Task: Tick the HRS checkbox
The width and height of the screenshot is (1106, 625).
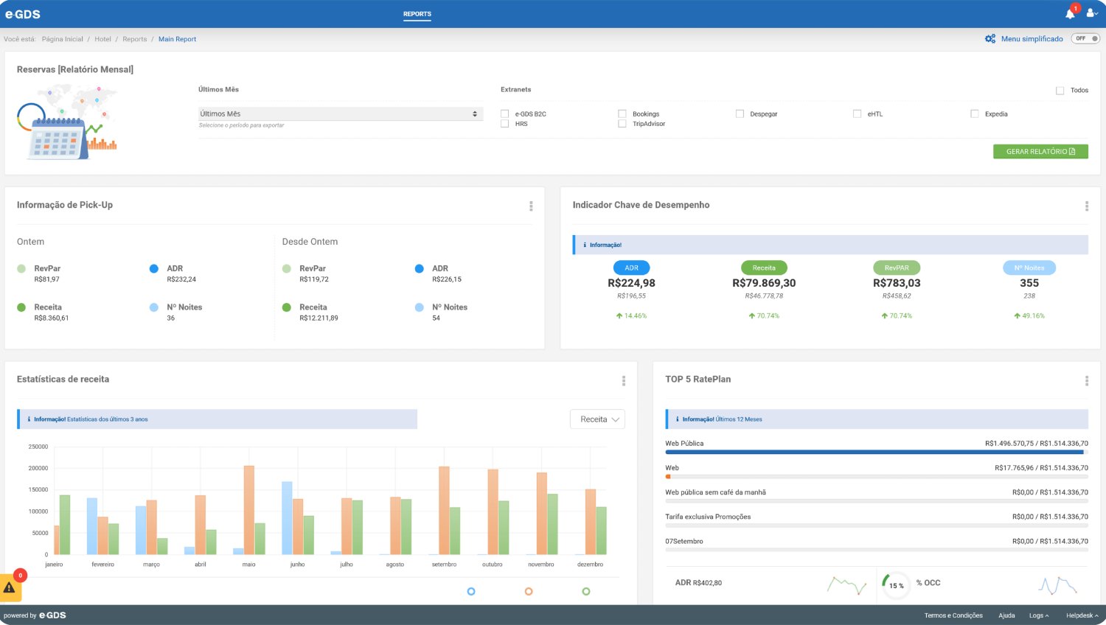Action: tap(505, 124)
